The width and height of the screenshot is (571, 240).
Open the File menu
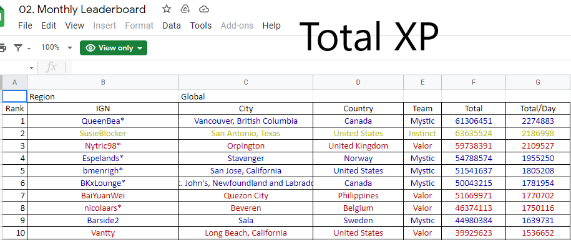(25, 25)
